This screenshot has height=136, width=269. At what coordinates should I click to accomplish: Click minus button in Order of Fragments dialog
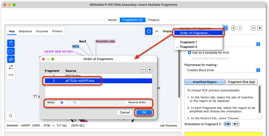point(144,69)
